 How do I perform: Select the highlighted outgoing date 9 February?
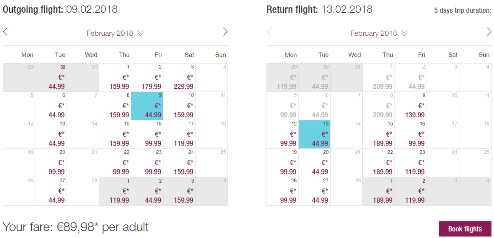[x=147, y=106]
